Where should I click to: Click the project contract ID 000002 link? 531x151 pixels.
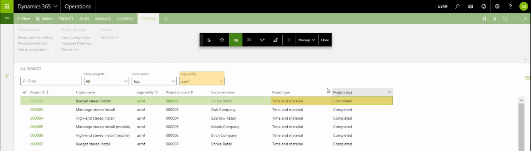(172, 101)
